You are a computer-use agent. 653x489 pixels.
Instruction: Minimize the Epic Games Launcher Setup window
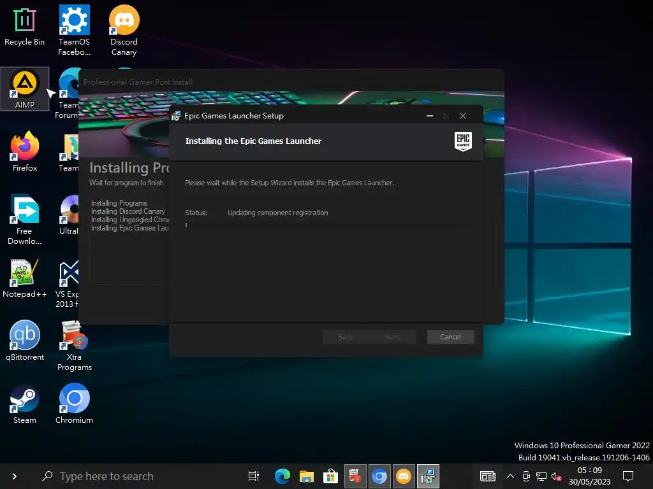click(x=430, y=116)
